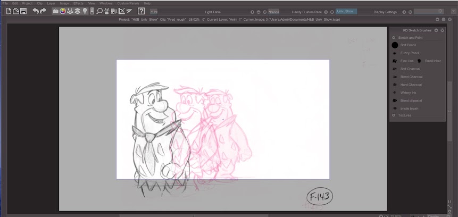The height and width of the screenshot is (217, 458).
Task: Toggle the tool settings panel icon next to color wheel
Action: coord(70,11)
